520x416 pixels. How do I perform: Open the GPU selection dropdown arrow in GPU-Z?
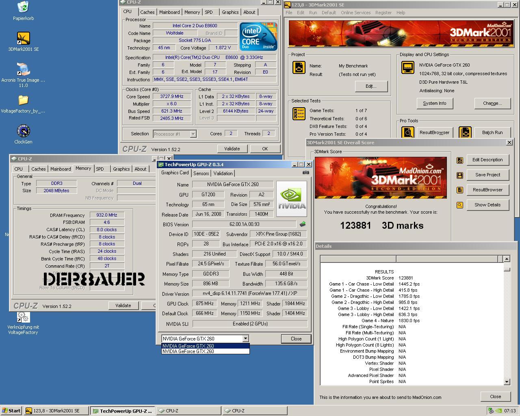point(245,338)
